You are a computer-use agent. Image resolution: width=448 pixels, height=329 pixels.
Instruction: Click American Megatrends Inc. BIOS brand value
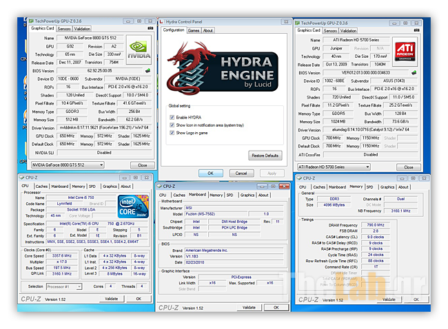pyautogui.click(x=234, y=251)
